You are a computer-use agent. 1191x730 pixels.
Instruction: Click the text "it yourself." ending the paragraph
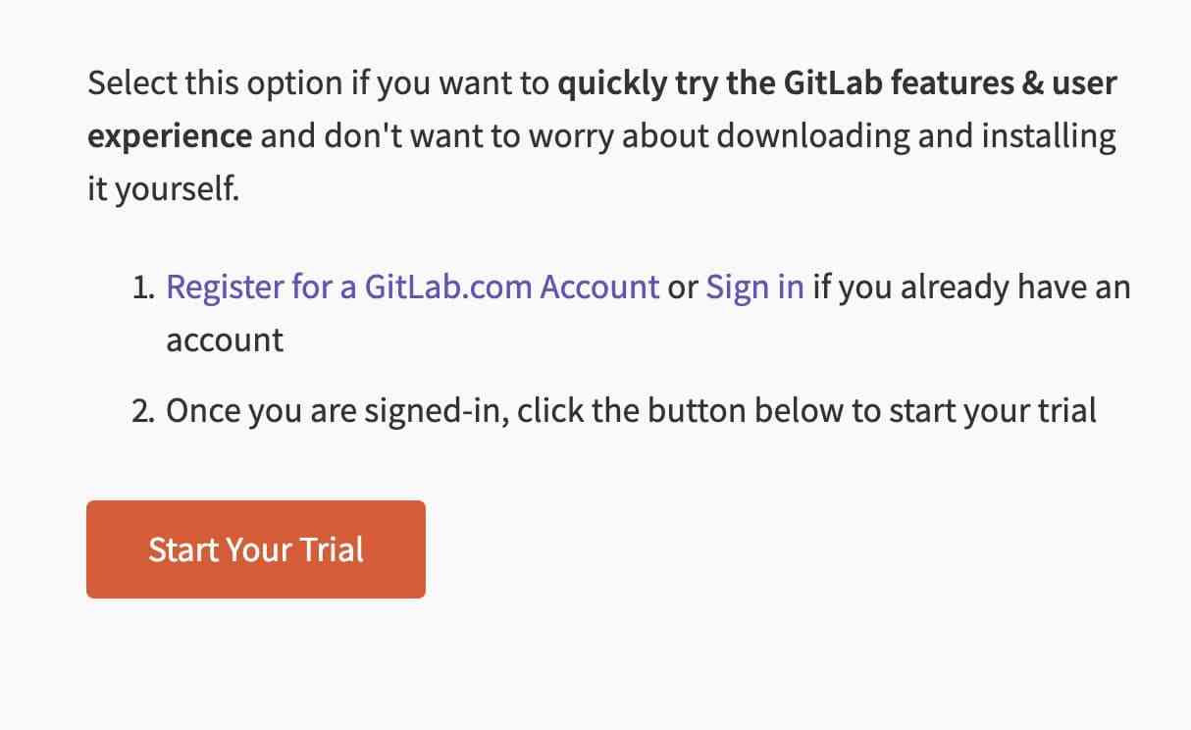[x=163, y=187]
